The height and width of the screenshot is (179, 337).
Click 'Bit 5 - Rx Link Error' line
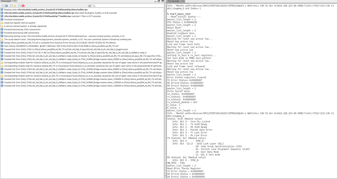pyautogui.click(x=190, y=136)
